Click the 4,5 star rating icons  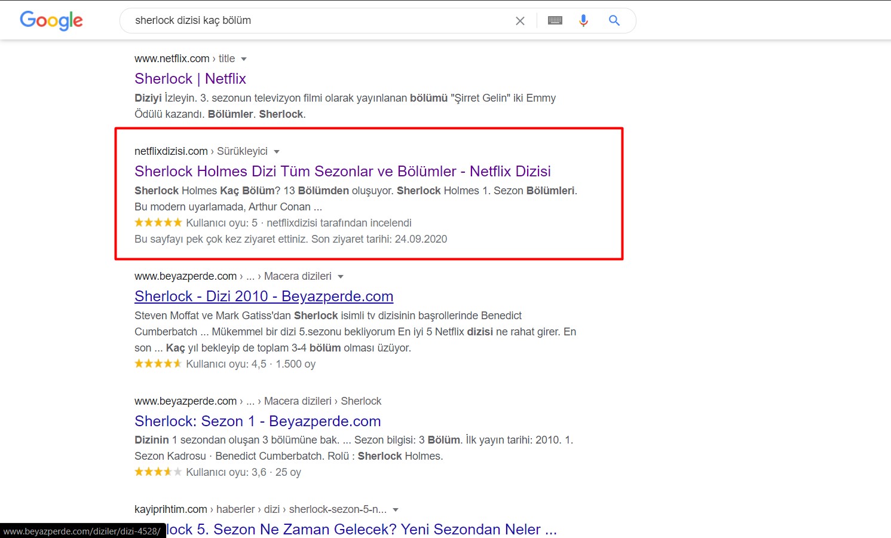[158, 363]
